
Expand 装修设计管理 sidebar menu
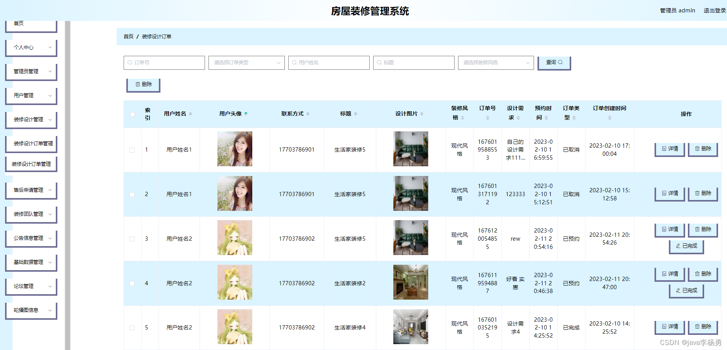pos(31,120)
